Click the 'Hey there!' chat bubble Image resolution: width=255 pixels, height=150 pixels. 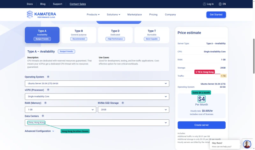pyautogui.click(x=224, y=145)
